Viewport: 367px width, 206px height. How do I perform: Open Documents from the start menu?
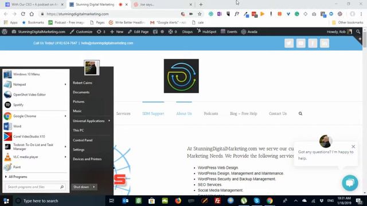81,92
